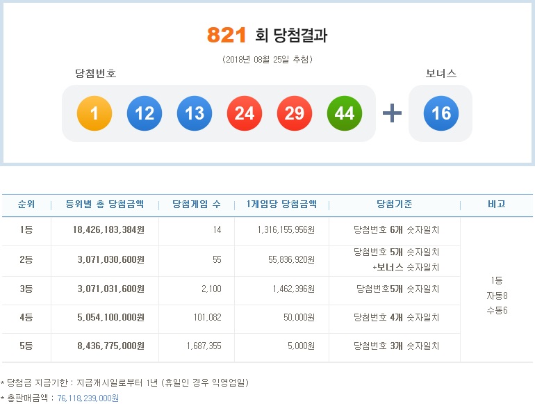
Task: Click the blue number 13 ball
Action: (195, 113)
